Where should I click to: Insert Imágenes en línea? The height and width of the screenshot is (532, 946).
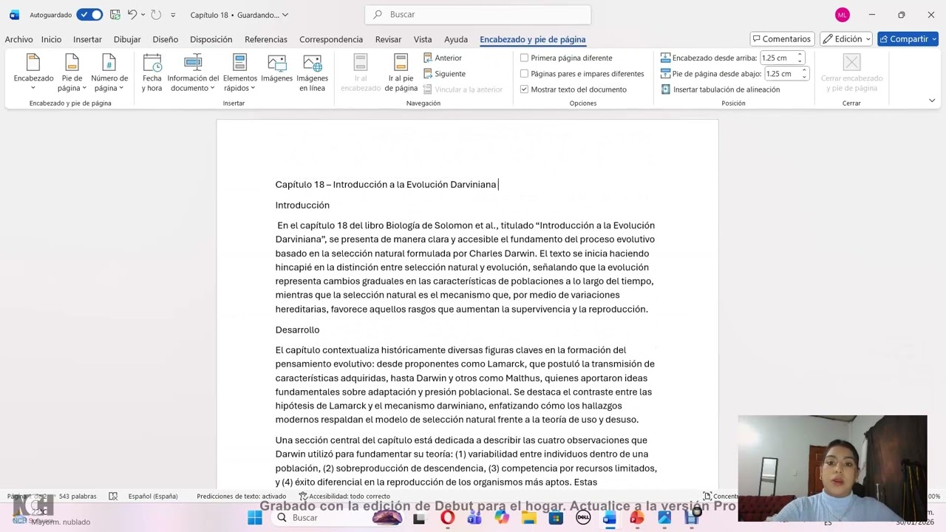tap(312, 72)
